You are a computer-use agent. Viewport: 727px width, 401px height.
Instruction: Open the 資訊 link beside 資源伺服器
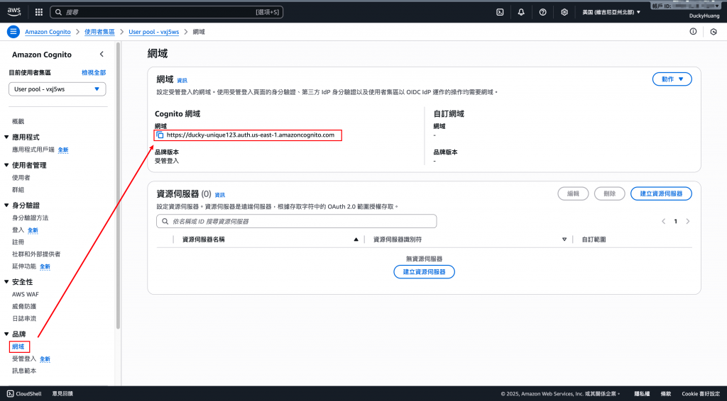[220, 195]
